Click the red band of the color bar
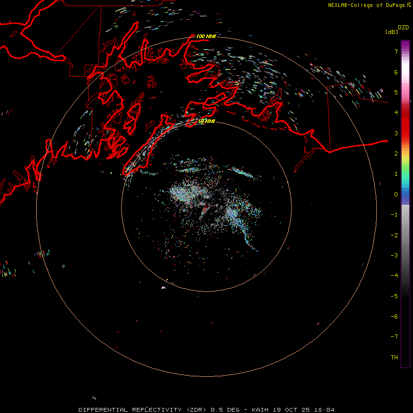Image resolution: width=413 pixels, height=413 pixels. [405, 123]
